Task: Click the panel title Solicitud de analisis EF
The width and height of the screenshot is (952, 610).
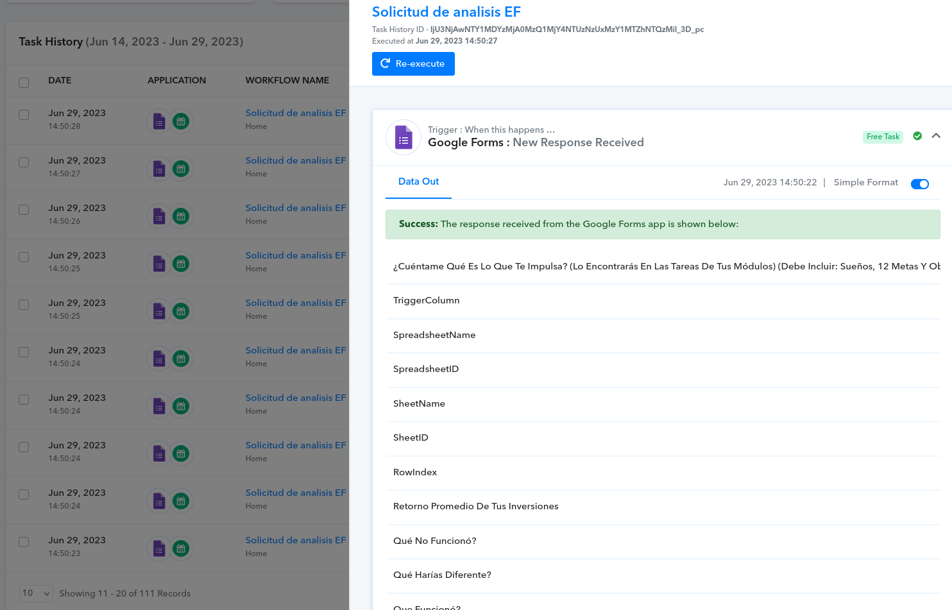Action: [446, 12]
